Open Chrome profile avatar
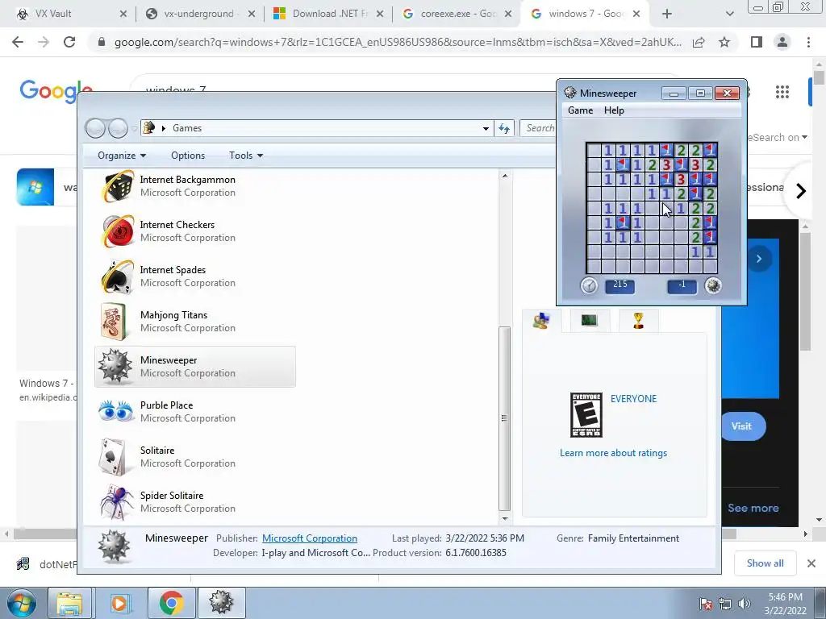The image size is (826, 619). point(782,42)
